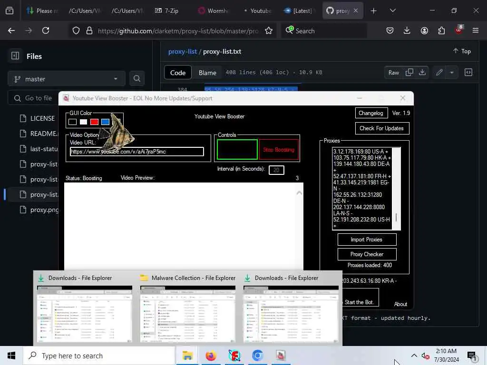Image resolution: width=487 pixels, height=365 pixels.
Task: Click the Chrome-like blue taskbar icon
Action: point(257,355)
